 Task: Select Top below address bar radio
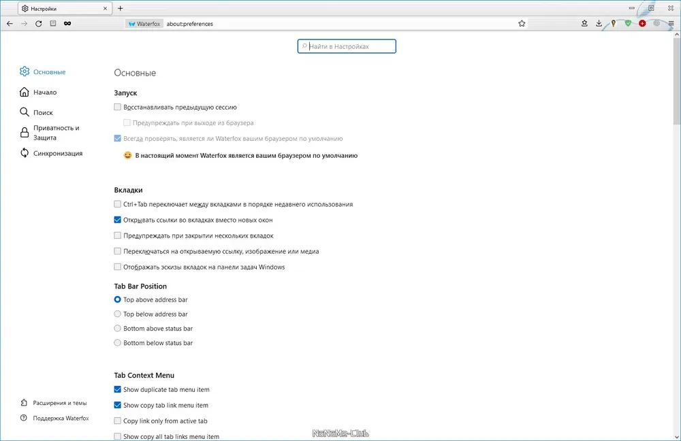[117, 314]
